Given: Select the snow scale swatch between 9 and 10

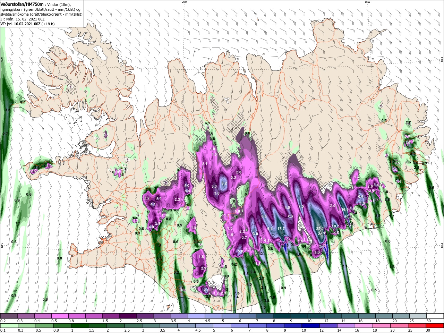Looking at the screenshot, I should [299, 316].
